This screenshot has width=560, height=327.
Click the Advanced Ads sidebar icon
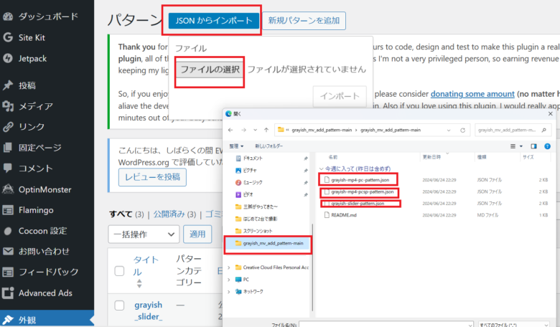(x=8, y=293)
